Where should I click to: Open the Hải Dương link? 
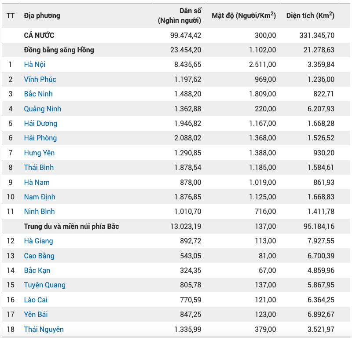40,123
